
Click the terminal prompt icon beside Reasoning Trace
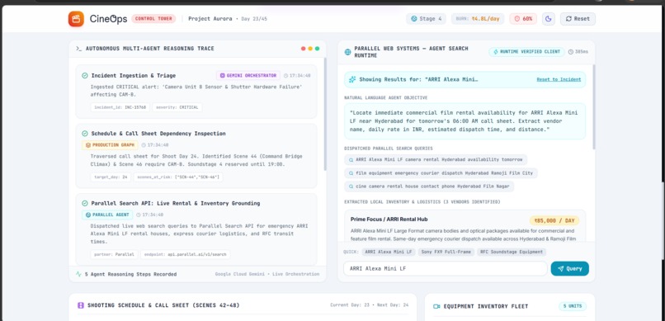click(79, 49)
